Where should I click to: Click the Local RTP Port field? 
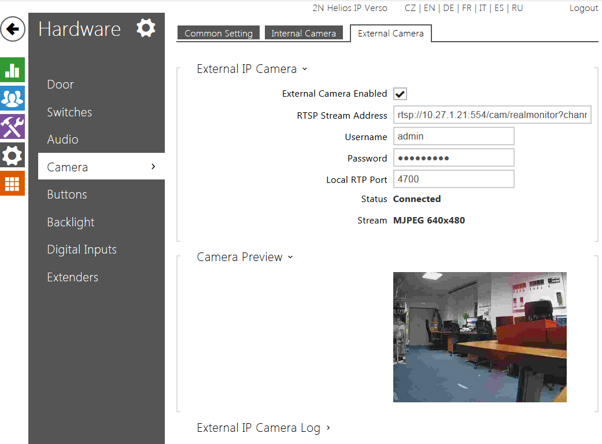[x=453, y=179]
